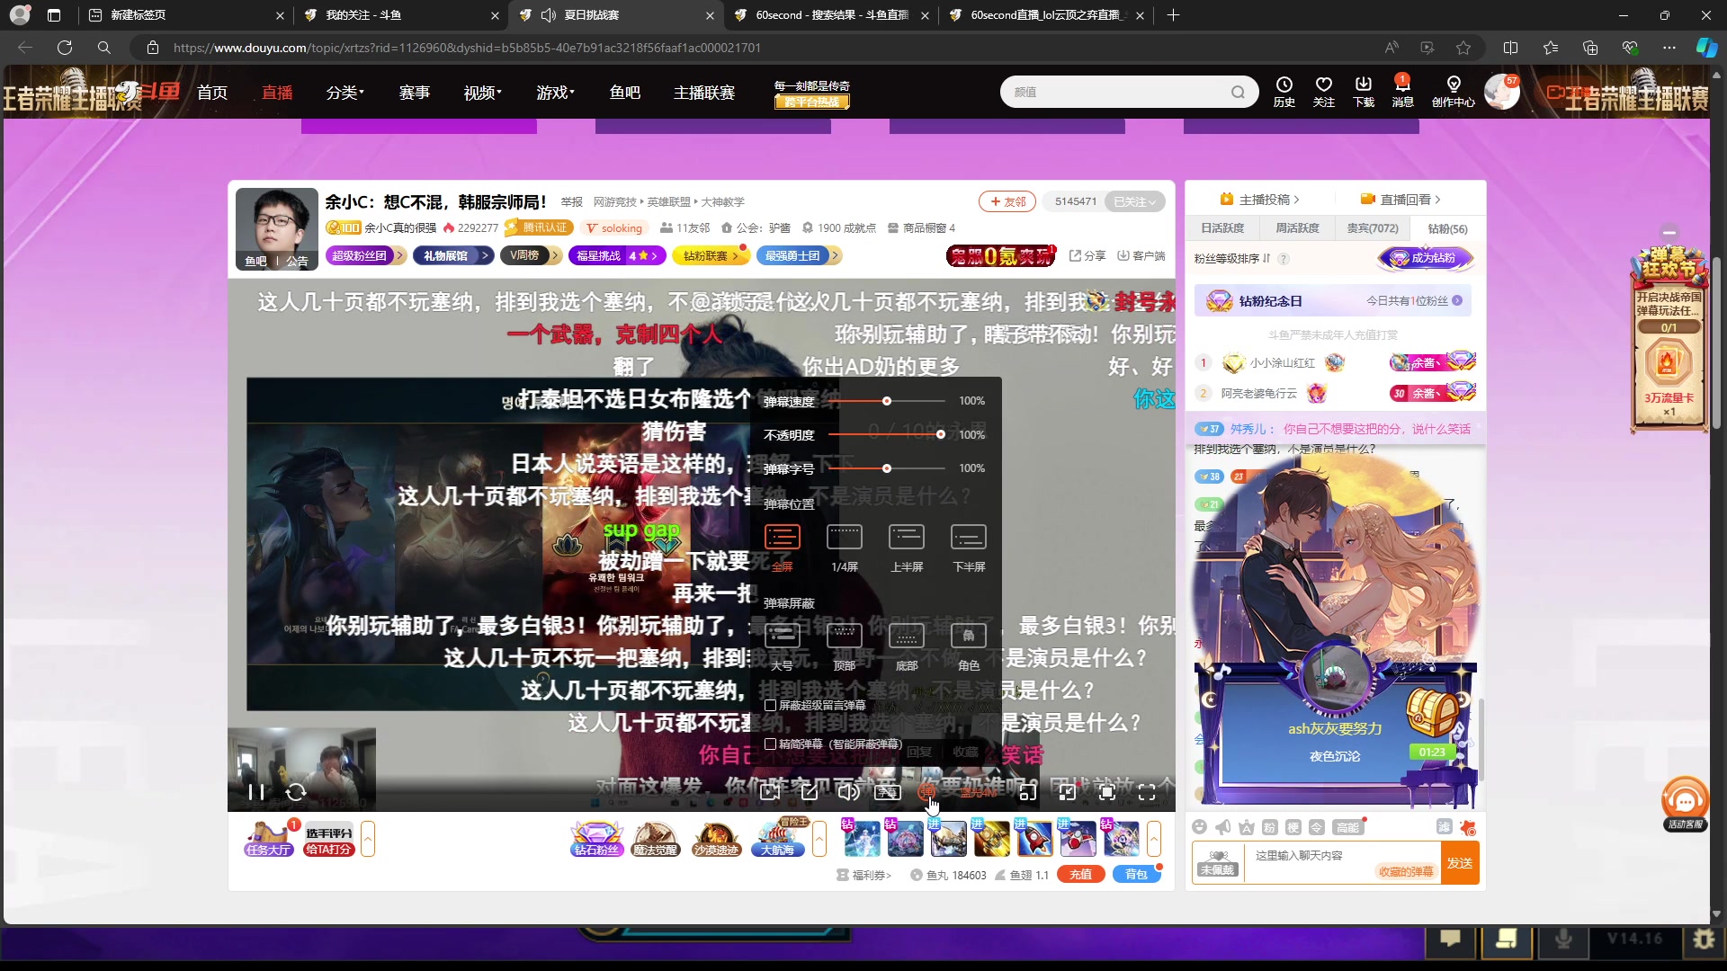The image size is (1727, 971).
Task: Expand V周榜 badge
Action: pos(530,256)
